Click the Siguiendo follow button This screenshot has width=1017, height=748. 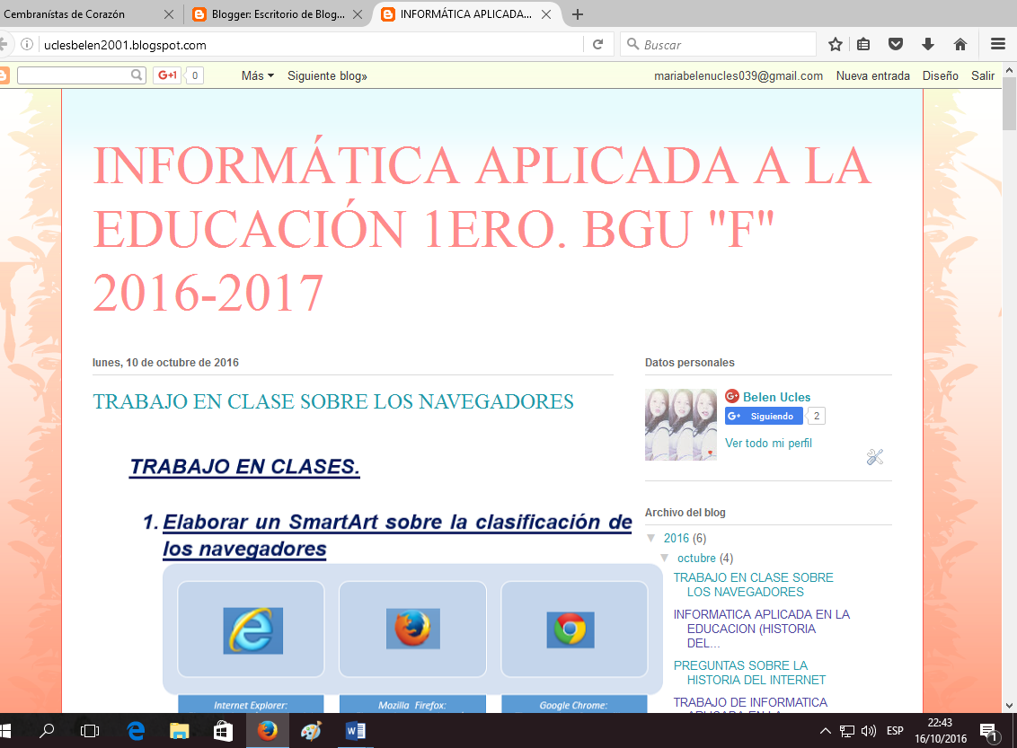point(764,416)
